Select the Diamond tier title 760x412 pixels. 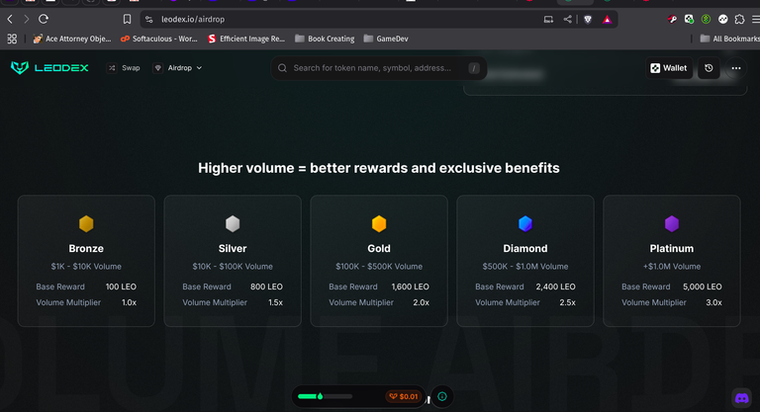525,248
